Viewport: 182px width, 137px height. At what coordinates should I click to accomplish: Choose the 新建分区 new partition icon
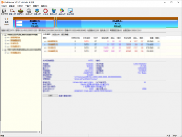[37, 12]
